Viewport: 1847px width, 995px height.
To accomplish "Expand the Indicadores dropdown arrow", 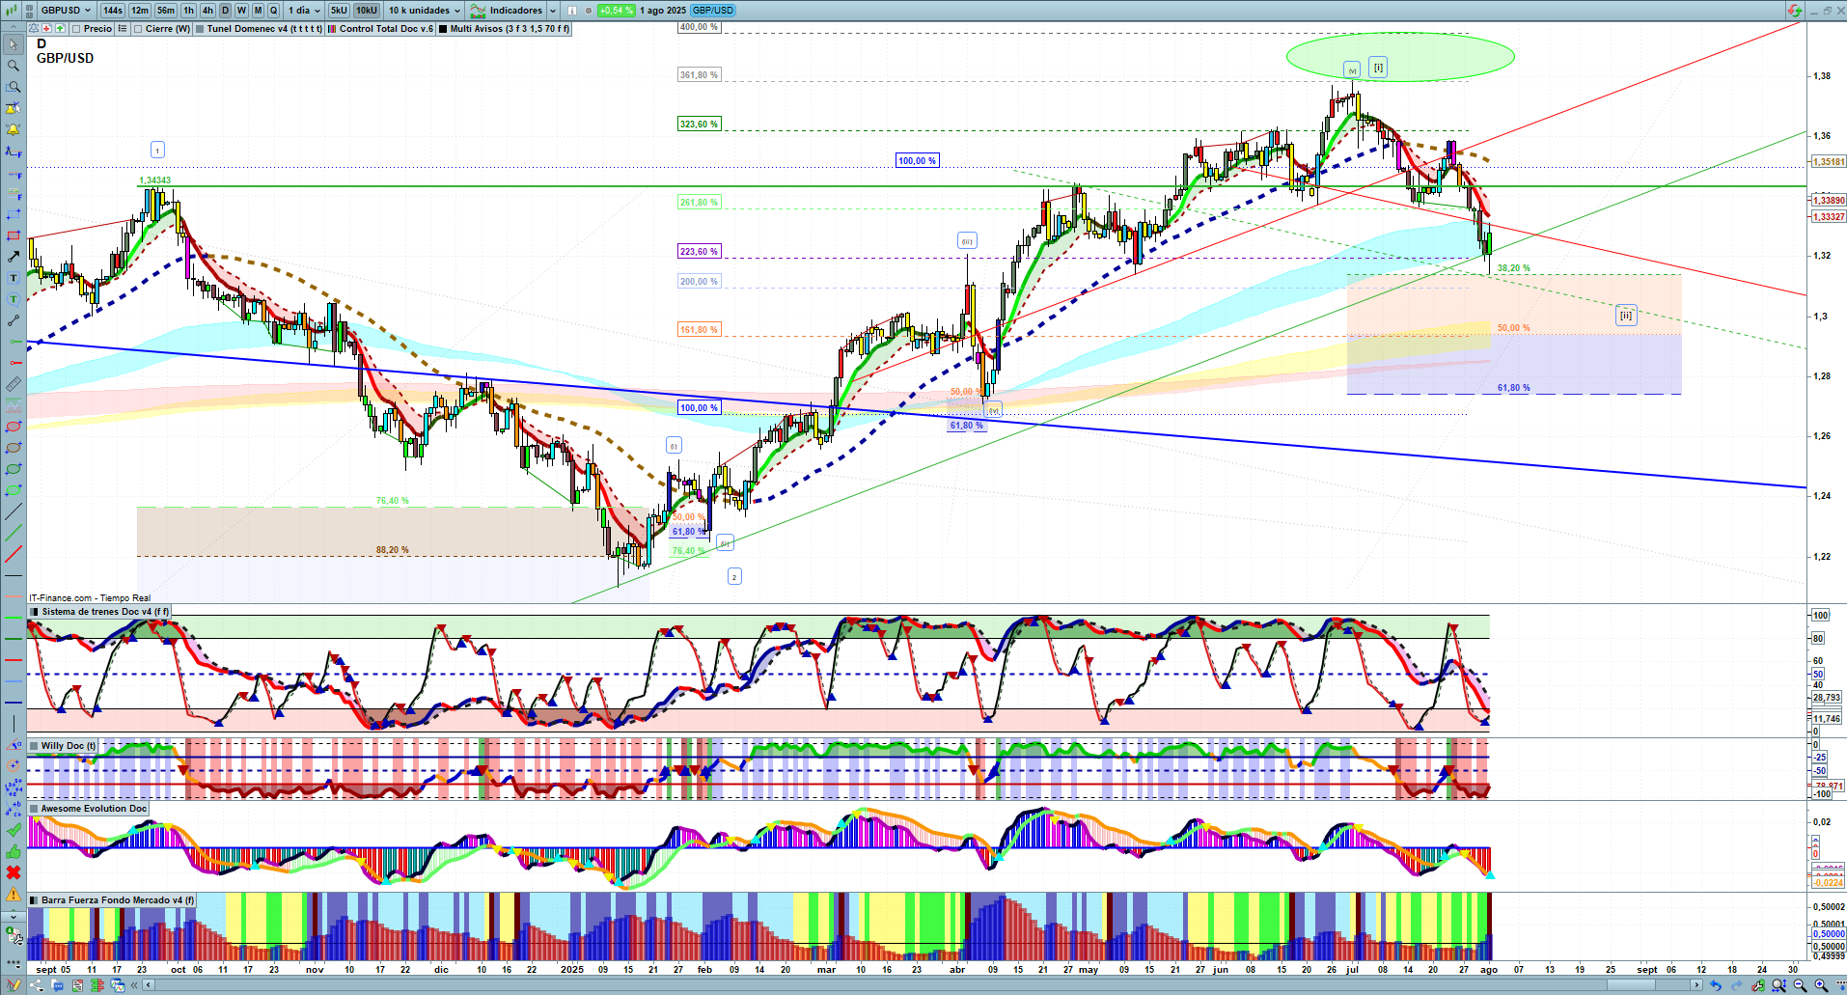I will (553, 11).
